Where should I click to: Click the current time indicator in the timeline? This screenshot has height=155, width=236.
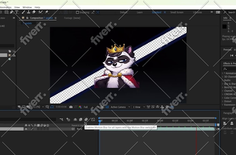100,121
